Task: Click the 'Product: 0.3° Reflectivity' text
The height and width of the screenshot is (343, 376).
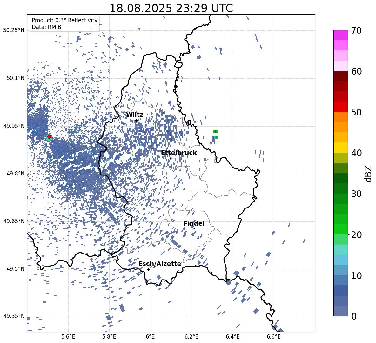Action: coord(64,20)
